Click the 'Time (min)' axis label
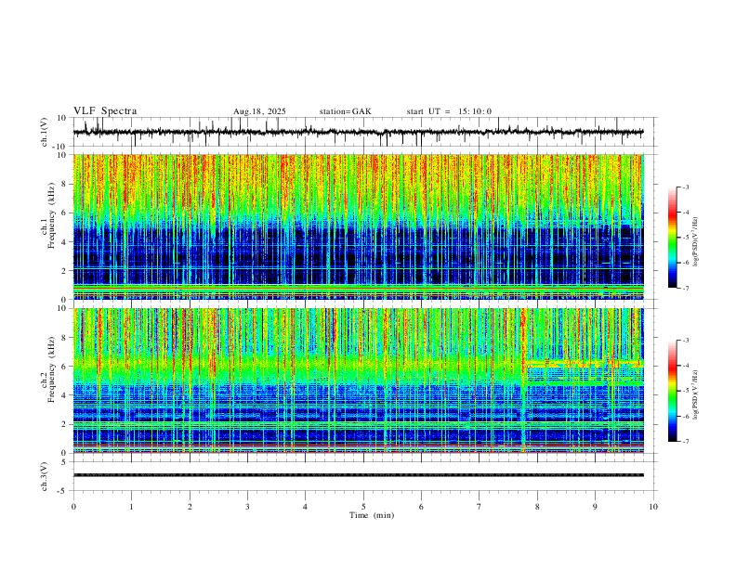Image resolution: width=736 pixels, height=568 pixels. tap(372, 515)
